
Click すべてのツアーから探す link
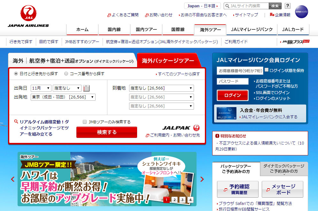(178, 74)
